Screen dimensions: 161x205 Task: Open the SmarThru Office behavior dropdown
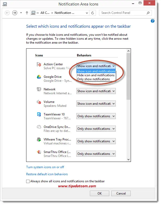point(96,154)
